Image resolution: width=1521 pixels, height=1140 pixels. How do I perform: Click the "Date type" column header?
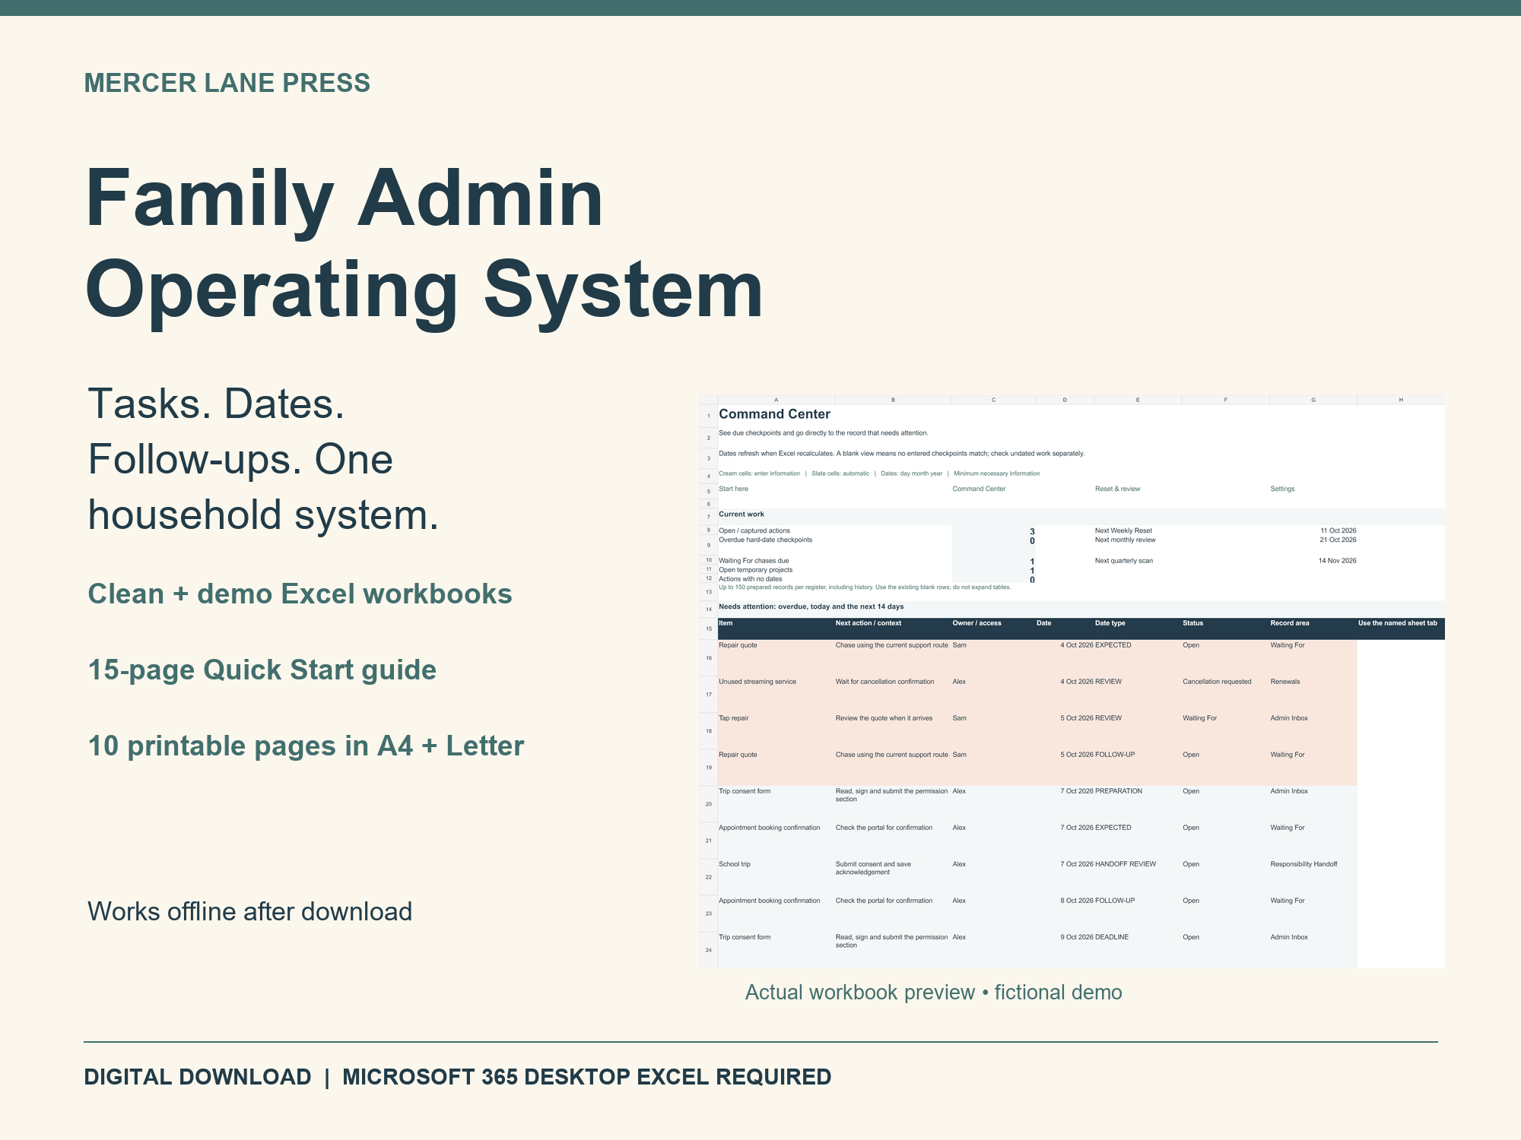(x=1110, y=623)
